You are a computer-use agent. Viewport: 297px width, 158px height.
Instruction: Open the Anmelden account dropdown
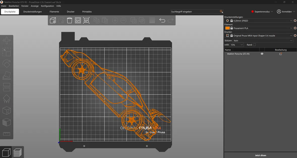[x=286, y=12]
